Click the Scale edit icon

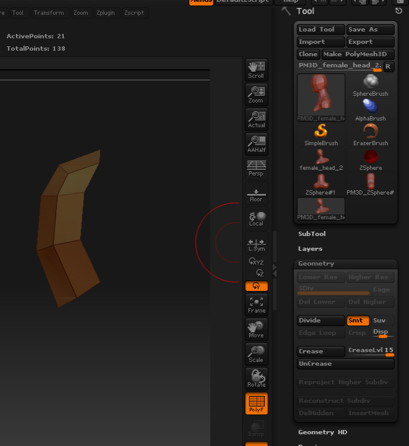point(256,354)
